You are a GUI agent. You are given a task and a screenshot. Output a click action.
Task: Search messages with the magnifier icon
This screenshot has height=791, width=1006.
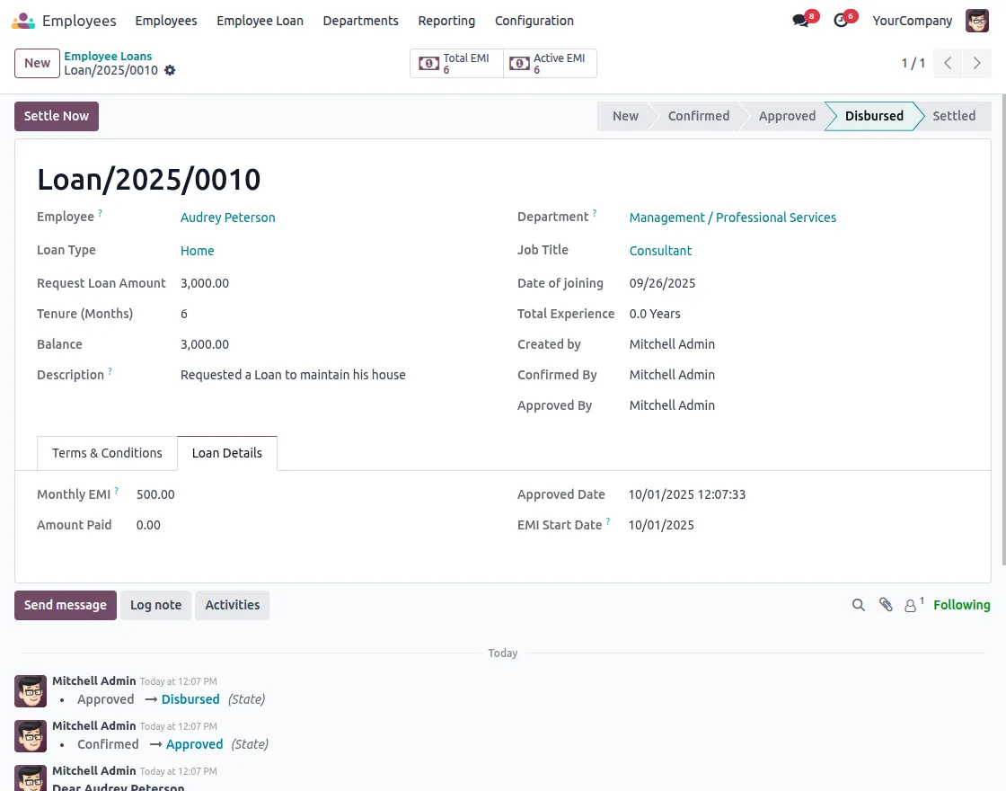point(859,605)
